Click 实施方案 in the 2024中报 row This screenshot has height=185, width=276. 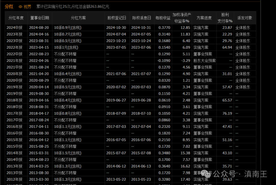coord(201,28)
